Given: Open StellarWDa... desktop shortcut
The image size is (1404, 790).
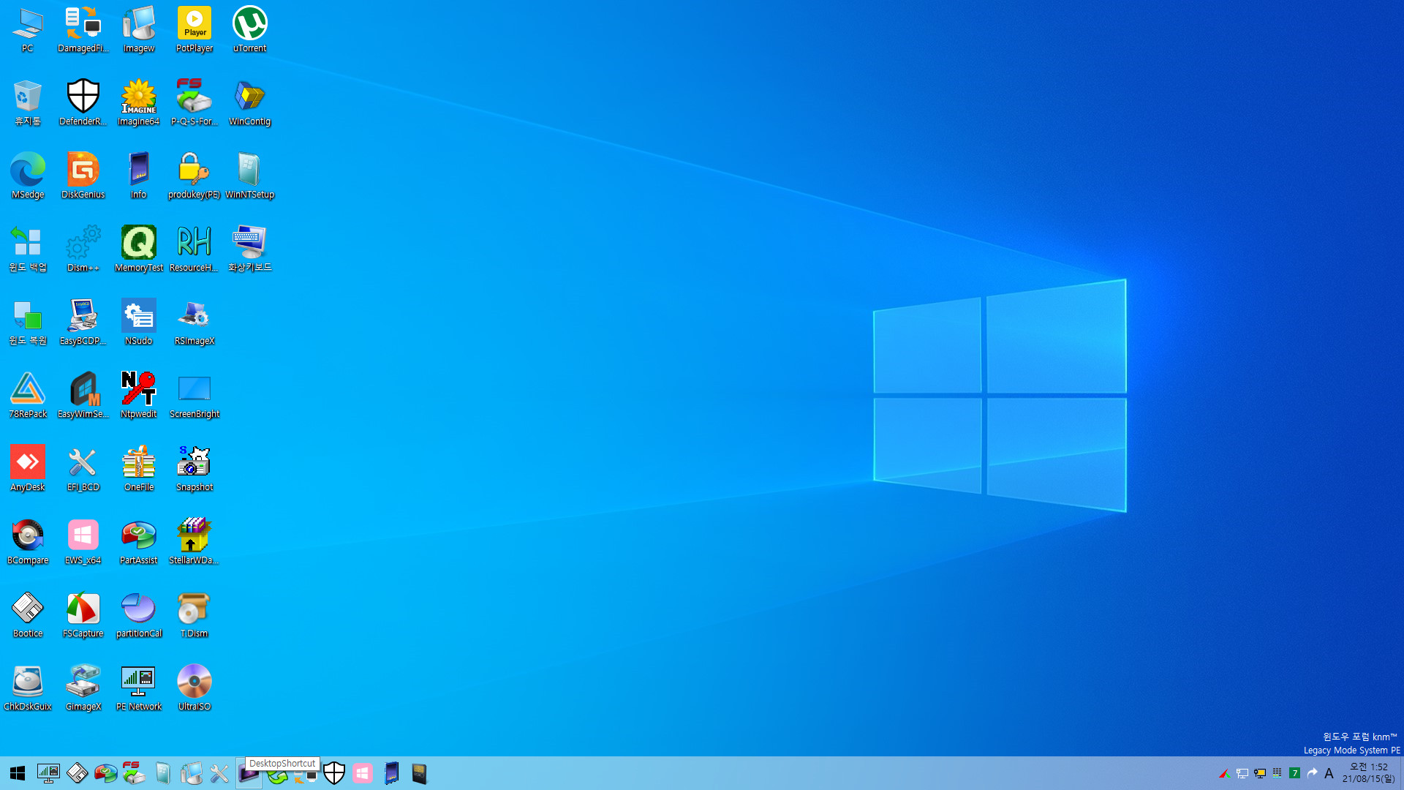Looking at the screenshot, I should [195, 542].
